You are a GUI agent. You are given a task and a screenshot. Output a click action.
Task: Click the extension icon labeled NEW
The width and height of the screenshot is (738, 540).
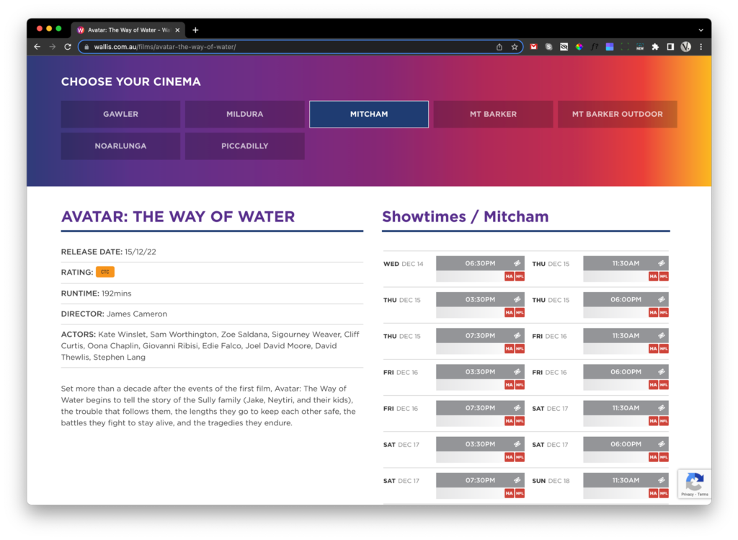click(x=640, y=47)
